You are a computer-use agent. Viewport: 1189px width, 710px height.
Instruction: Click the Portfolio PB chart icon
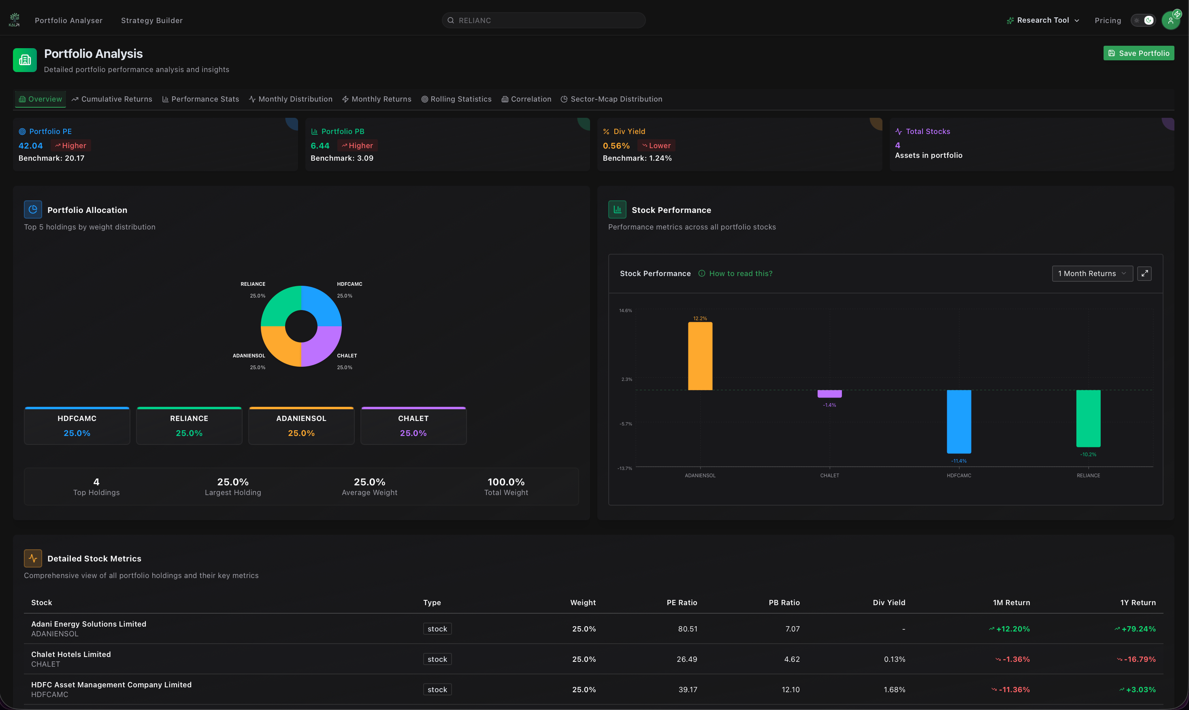pyautogui.click(x=315, y=131)
